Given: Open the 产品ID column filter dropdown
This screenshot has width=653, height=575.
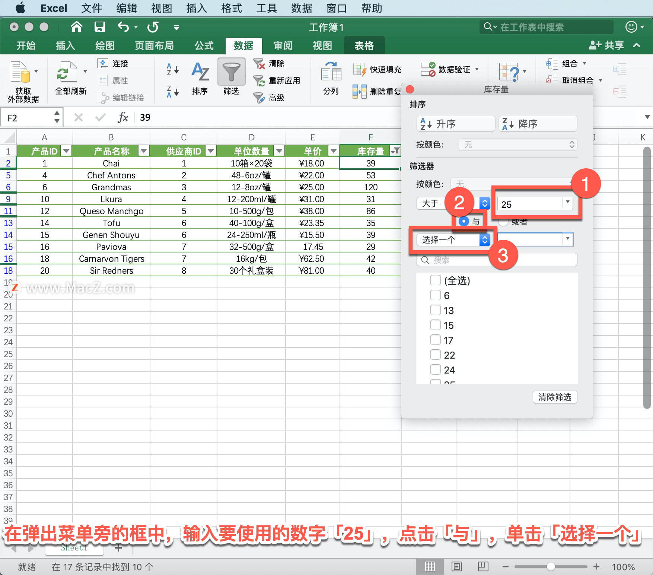Looking at the screenshot, I should tap(67, 151).
